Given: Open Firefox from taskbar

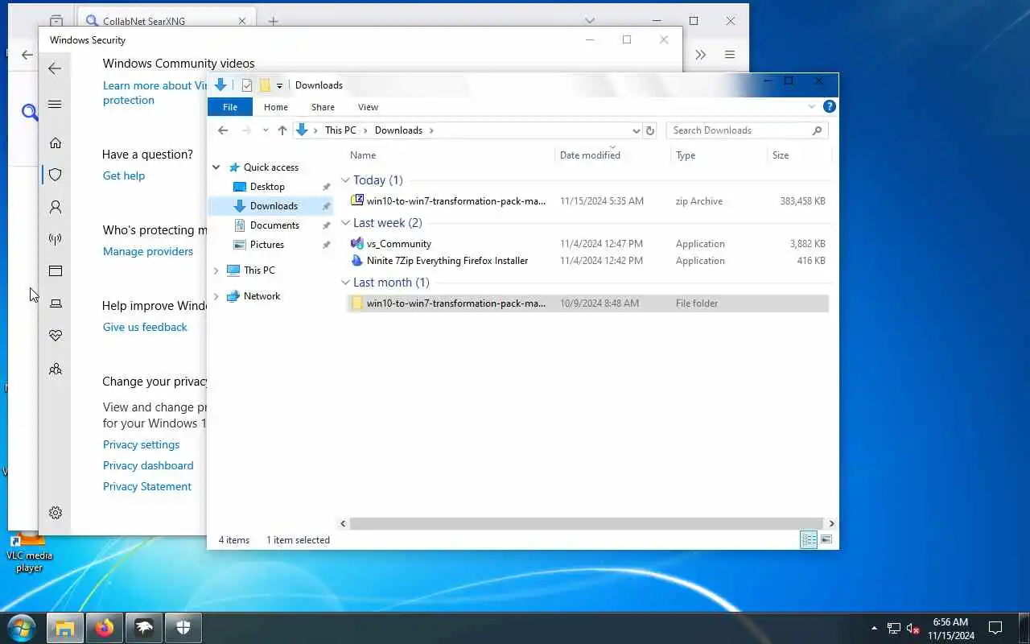Looking at the screenshot, I should 105,628.
